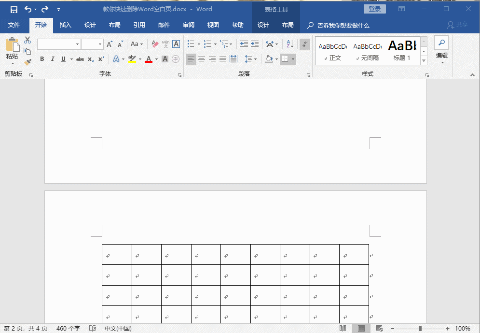The width and height of the screenshot is (480, 333).
Task: Open the Phonetic Guide icon
Action: click(166, 43)
